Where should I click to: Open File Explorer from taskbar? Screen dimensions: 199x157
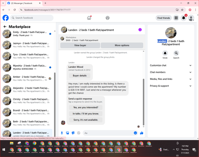(x=12, y=143)
